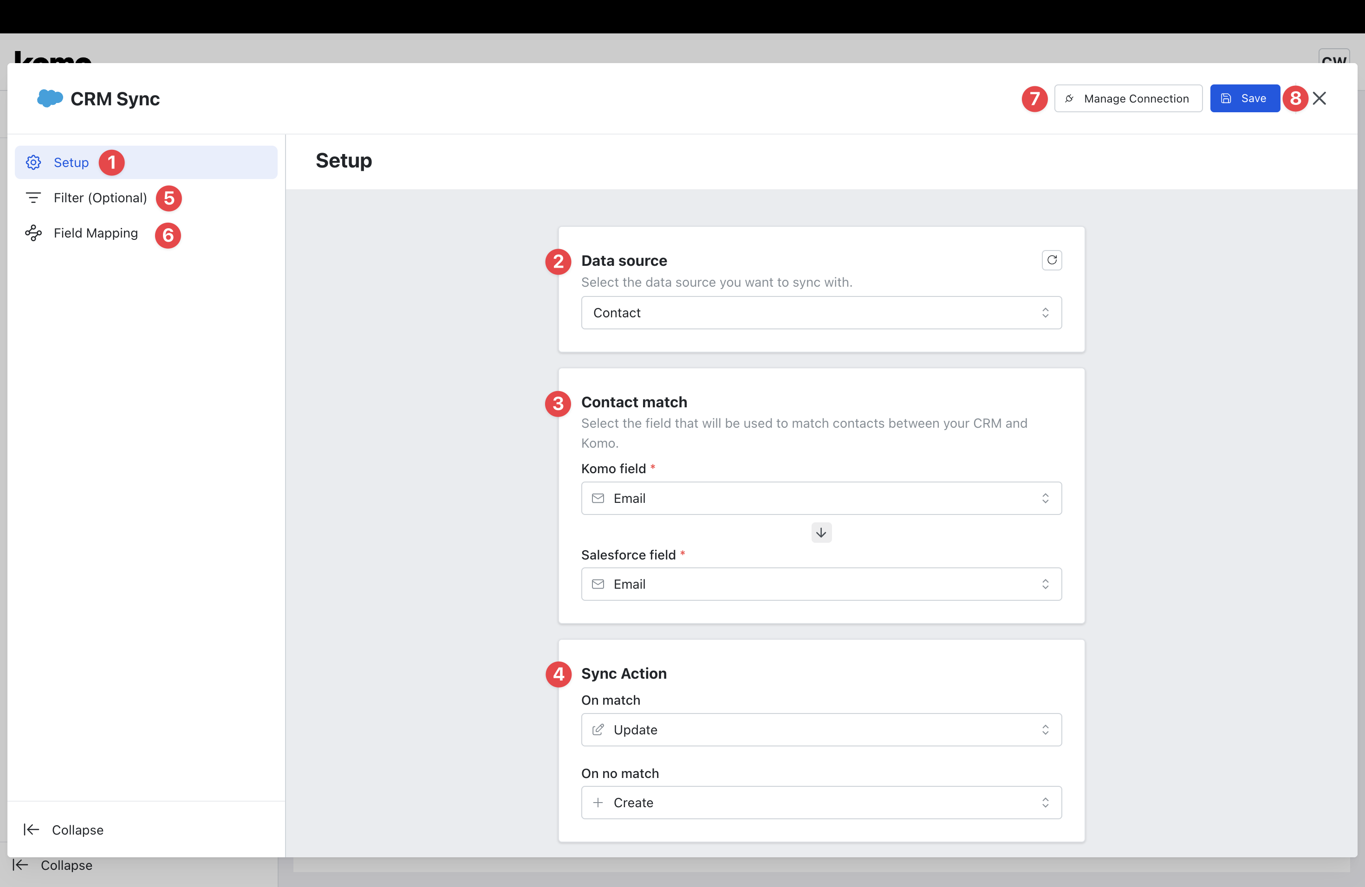
Task: Go to the Field Mapping section
Action: [95, 233]
